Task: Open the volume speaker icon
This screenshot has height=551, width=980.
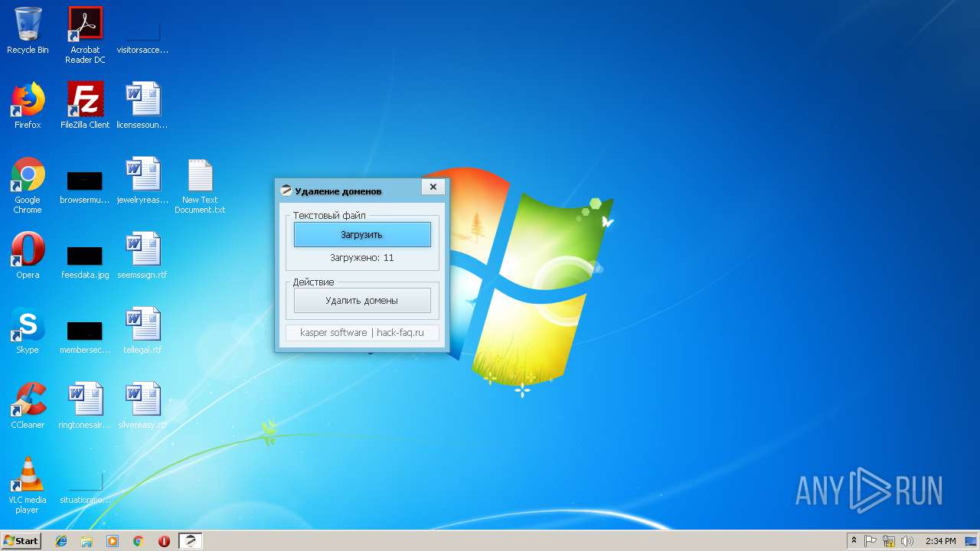Action: point(907,541)
